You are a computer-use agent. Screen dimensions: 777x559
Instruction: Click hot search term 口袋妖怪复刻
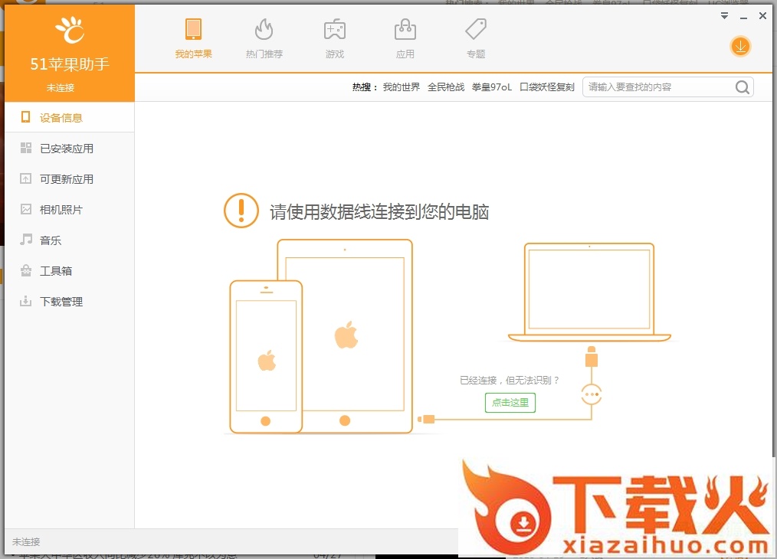(x=546, y=87)
